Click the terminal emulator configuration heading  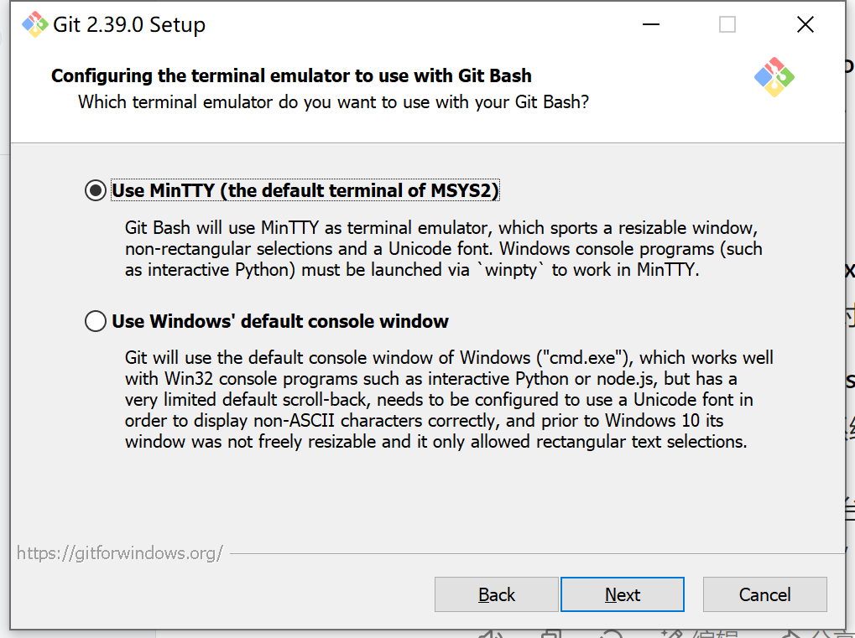pos(291,75)
